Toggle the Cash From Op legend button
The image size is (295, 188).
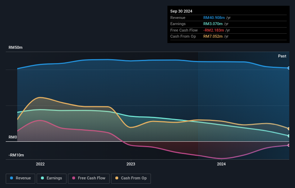131,178
